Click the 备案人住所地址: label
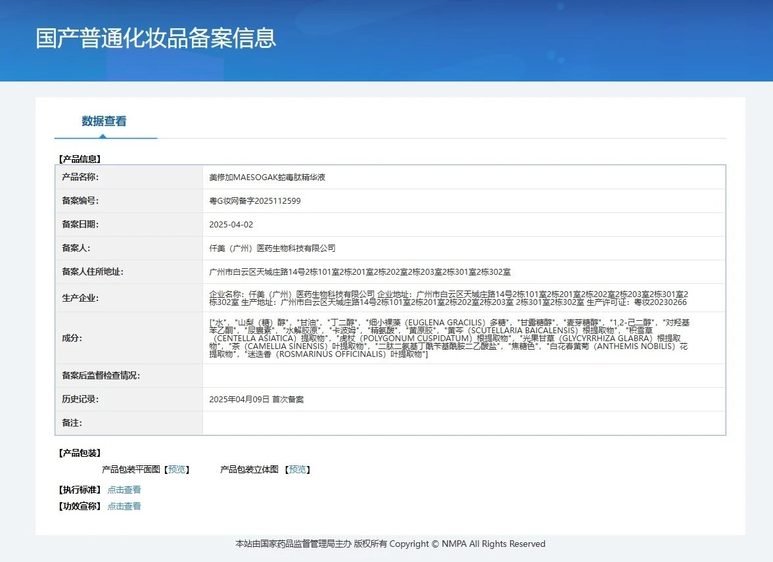773x562 pixels. (x=93, y=271)
